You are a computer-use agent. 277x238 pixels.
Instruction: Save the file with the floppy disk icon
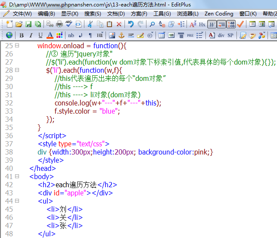(28, 24)
